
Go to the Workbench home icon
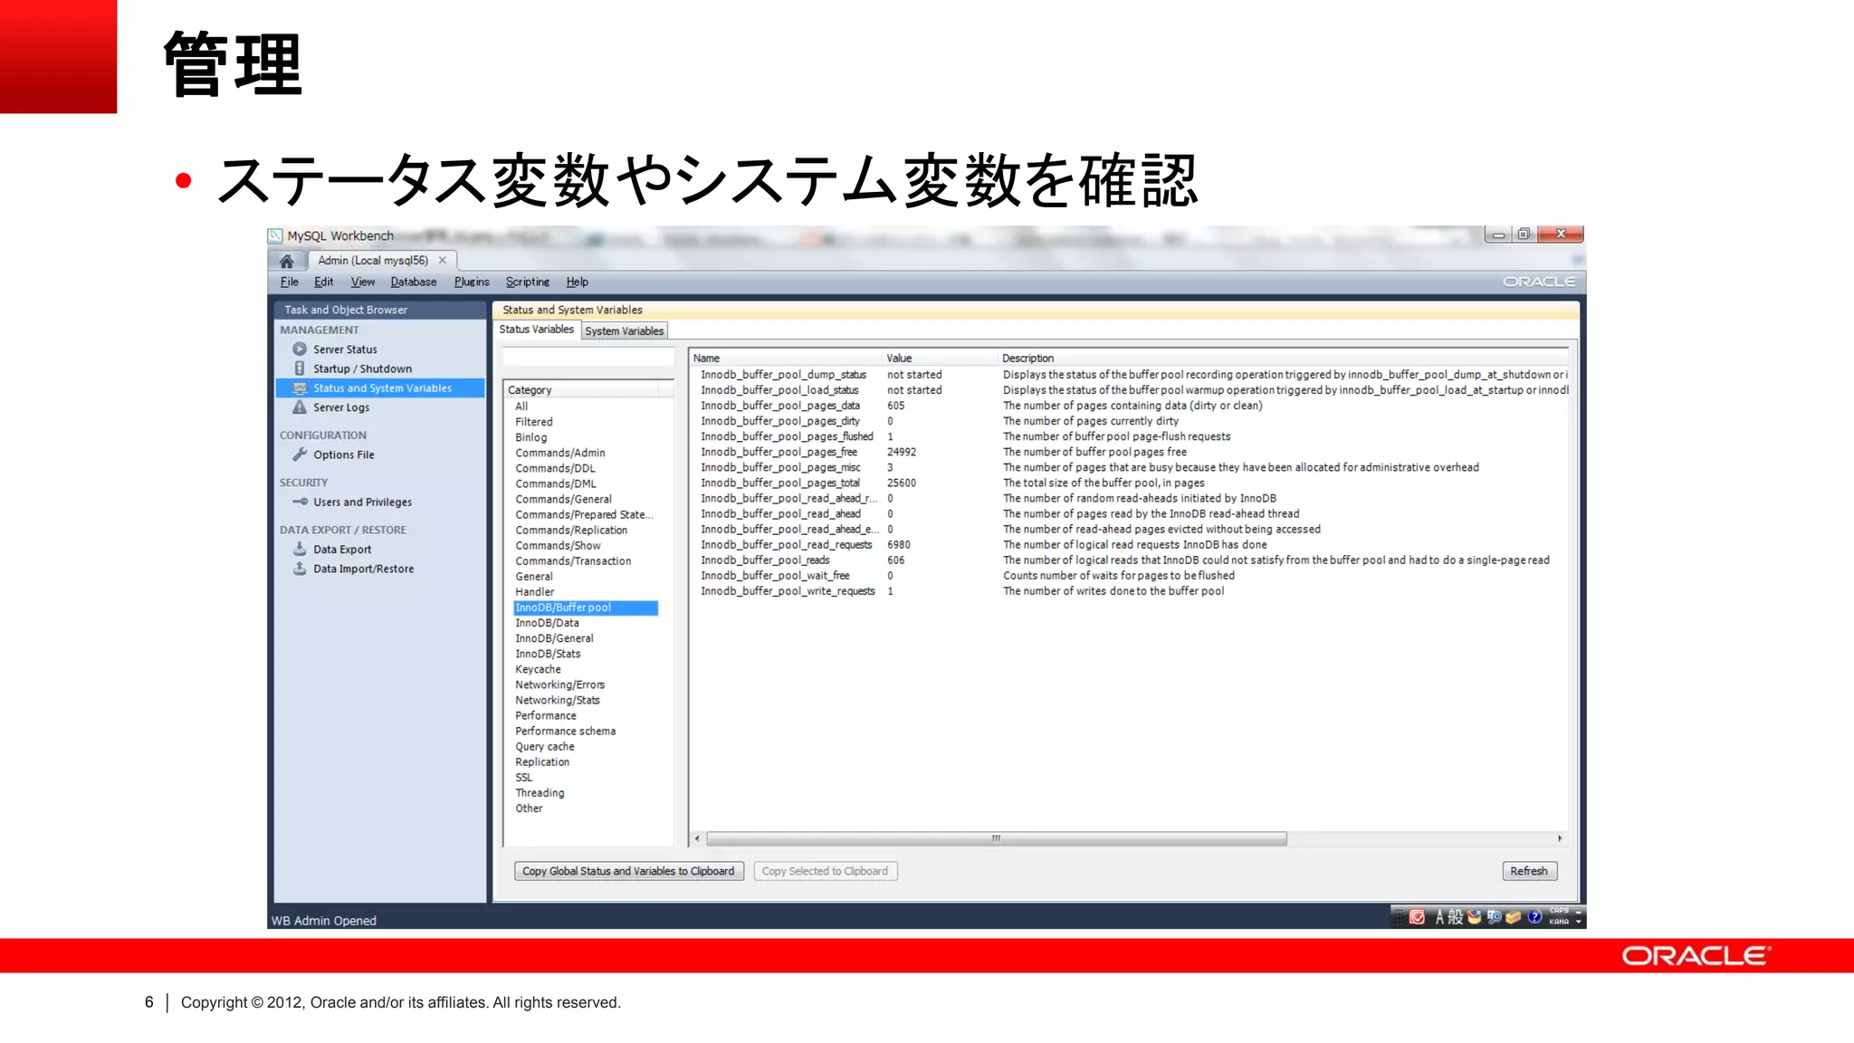pyautogui.click(x=286, y=261)
